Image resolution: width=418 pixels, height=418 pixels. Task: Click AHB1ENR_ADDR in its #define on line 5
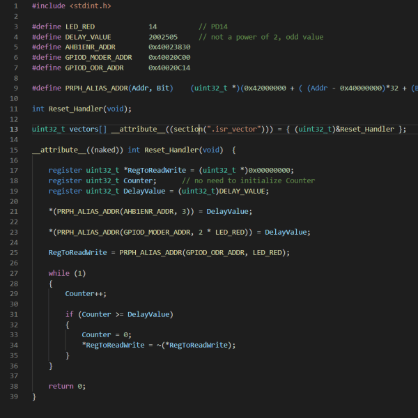tap(91, 47)
